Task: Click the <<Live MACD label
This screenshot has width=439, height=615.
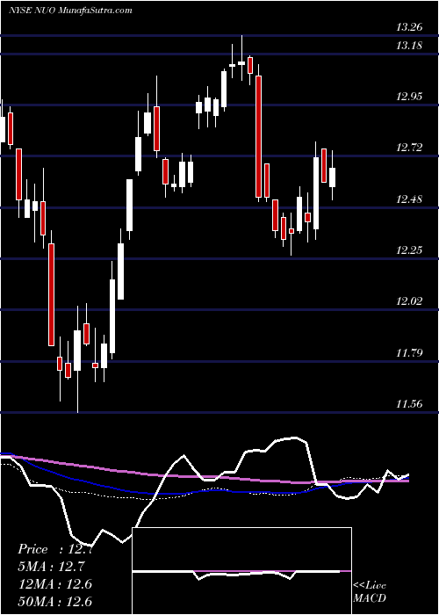Action: (370, 592)
